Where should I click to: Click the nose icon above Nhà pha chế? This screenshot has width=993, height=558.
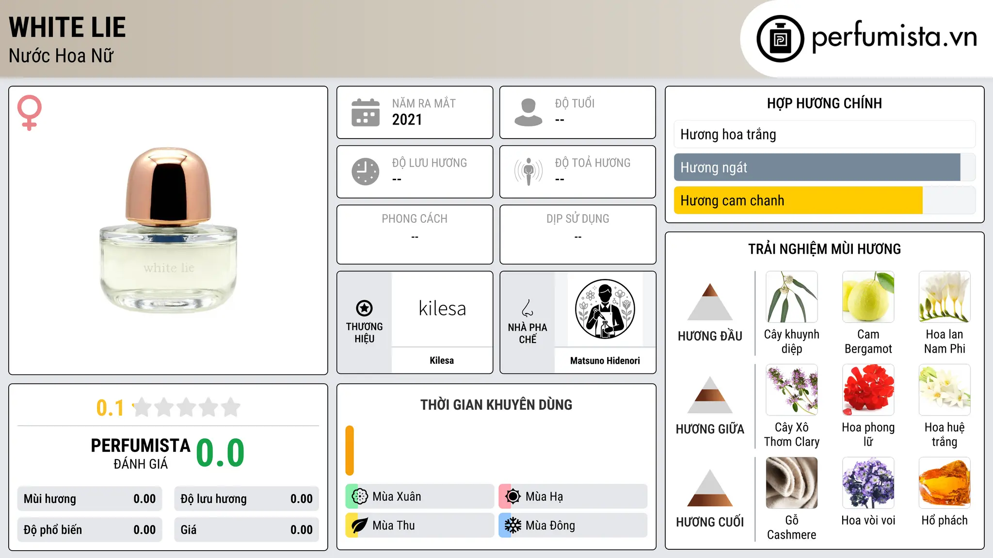pos(528,308)
